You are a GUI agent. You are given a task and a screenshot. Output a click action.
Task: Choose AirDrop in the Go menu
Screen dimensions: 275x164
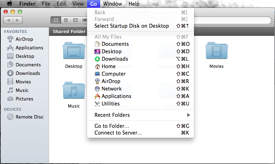(140, 81)
